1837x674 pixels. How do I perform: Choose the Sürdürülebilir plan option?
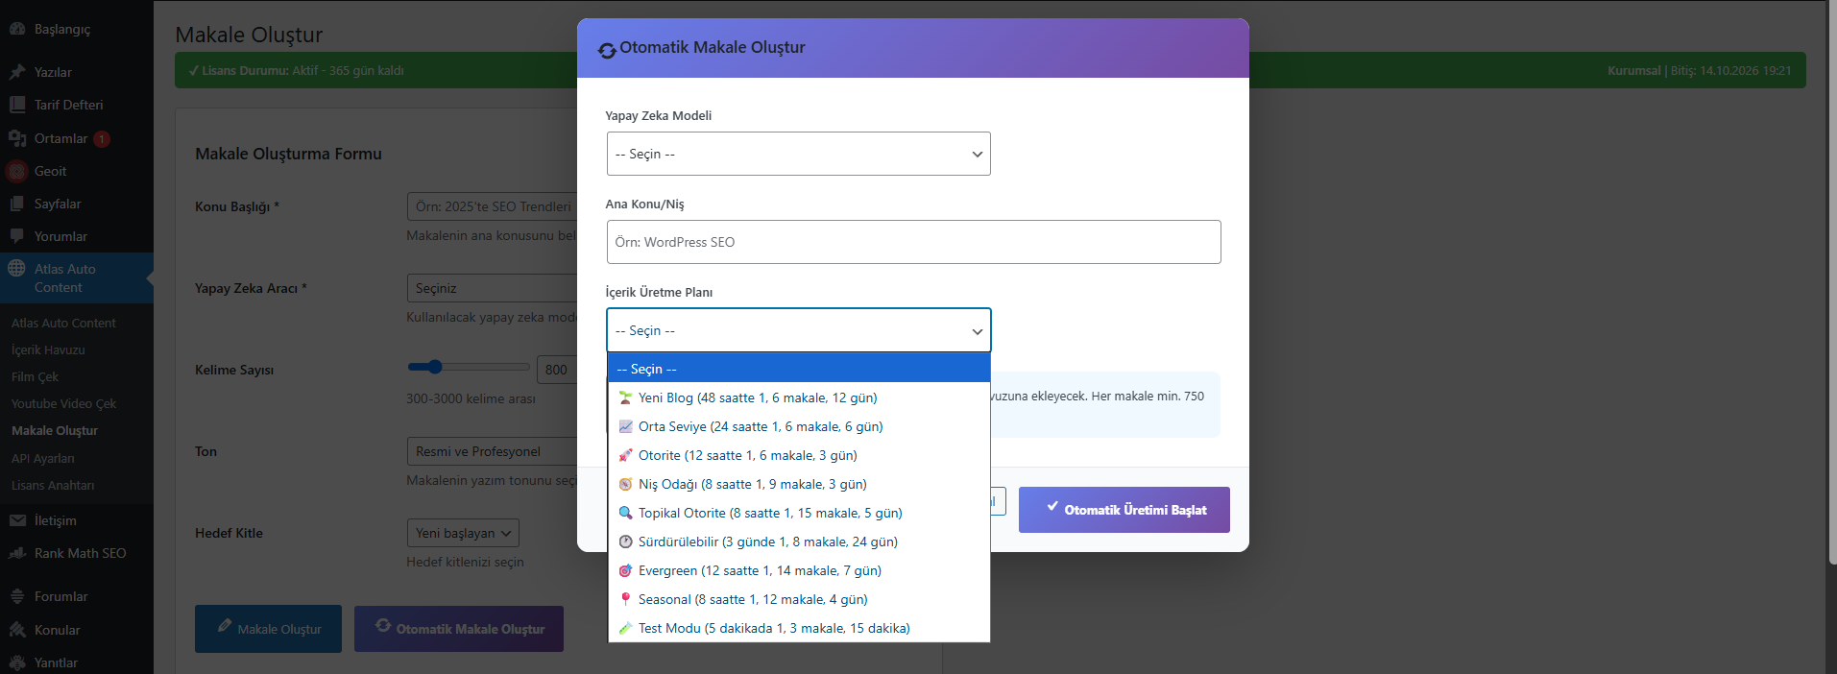[x=767, y=542]
